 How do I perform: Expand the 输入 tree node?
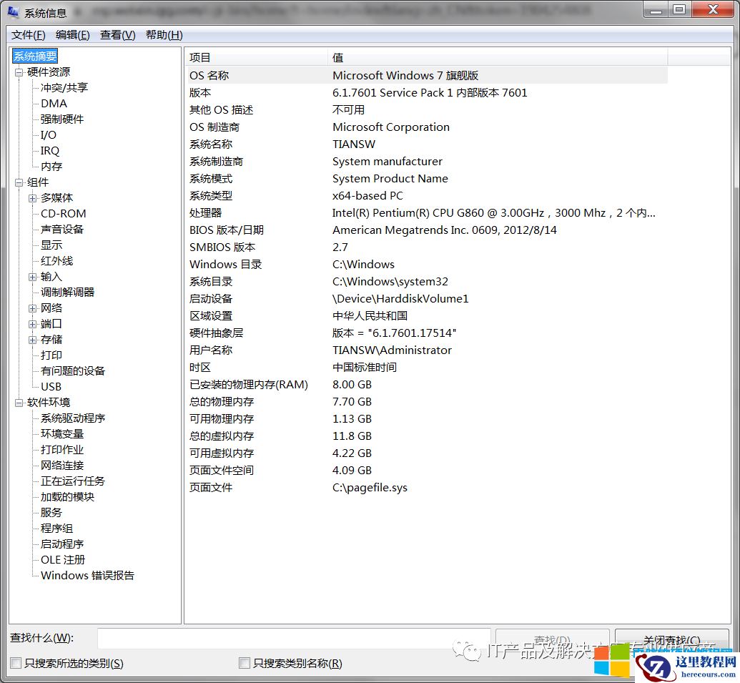(x=33, y=277)
